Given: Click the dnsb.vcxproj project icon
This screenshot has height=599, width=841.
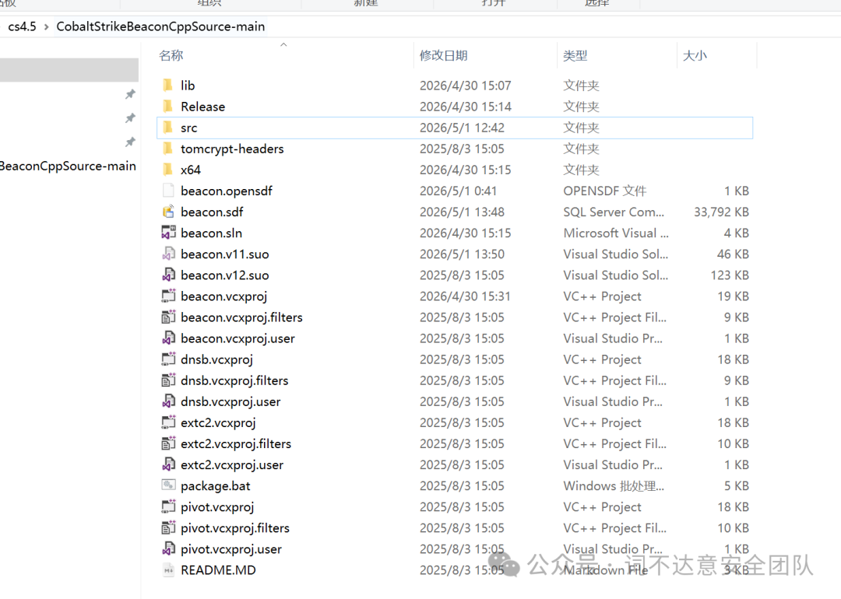Looking at the screenshot, I should click(x=168, y=359).
